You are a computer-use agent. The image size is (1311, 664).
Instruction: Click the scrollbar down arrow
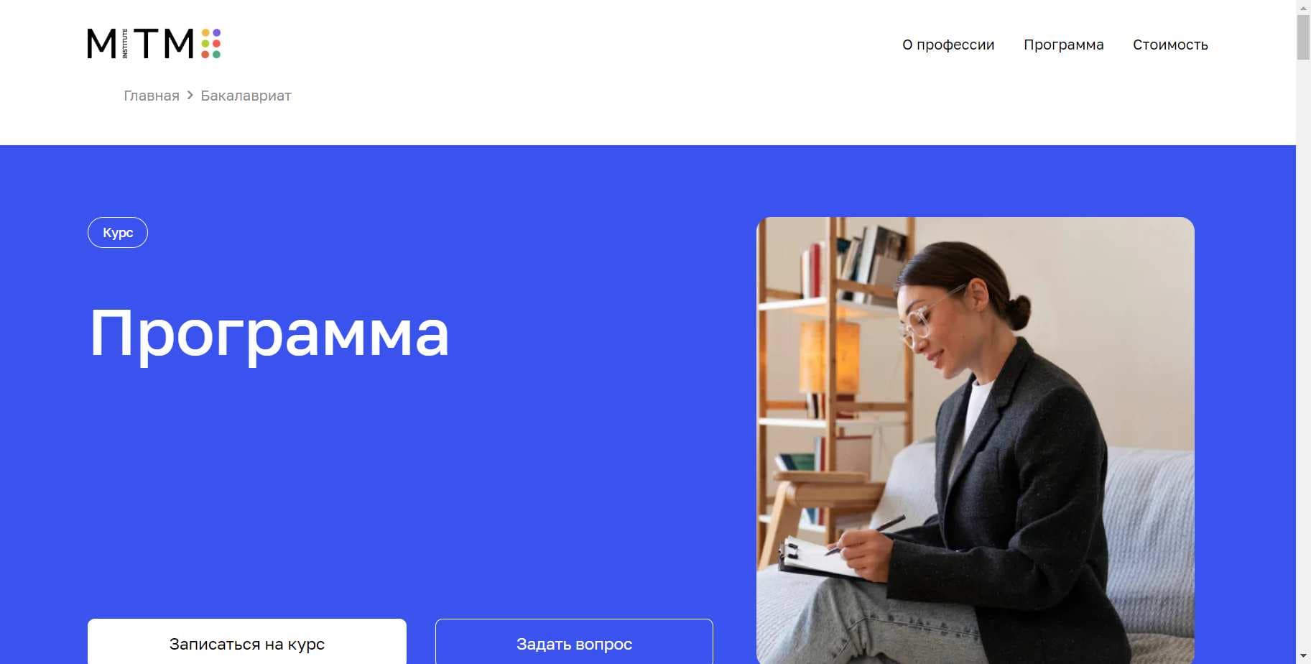pos(1303,657)
